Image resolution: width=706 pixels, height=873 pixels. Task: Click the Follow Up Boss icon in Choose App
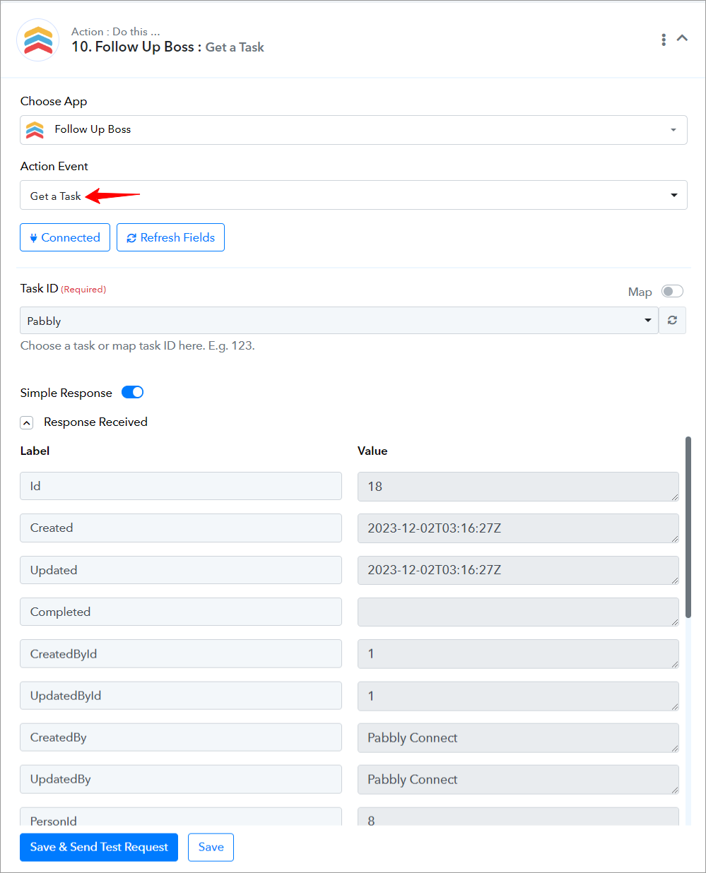[35, 130]
